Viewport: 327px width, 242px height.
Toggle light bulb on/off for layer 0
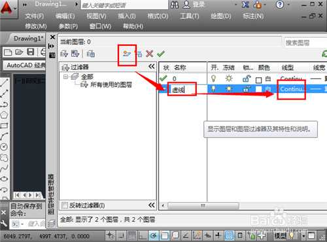click(214, 78)
